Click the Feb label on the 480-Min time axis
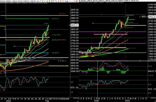 [47, 101]
